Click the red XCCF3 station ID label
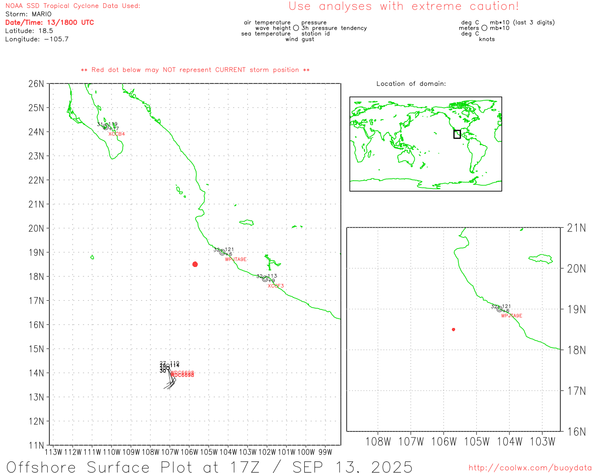Image resolution: width=592 pixels, height=473 pixels. click(x=276, y=286)
